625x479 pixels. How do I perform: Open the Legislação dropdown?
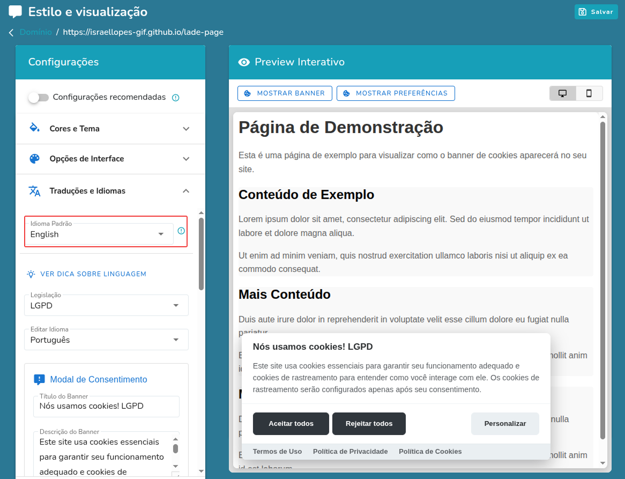pos(106,306)
